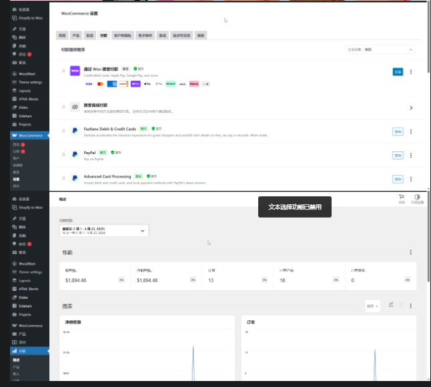Screen dimensions: 431x387
Task: Select highlighted WooCommerce item in upper sidebar
Action: coord(29,135)
